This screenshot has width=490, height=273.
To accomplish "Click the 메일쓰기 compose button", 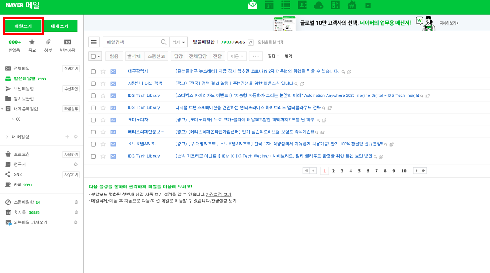I will pos(23,26).
